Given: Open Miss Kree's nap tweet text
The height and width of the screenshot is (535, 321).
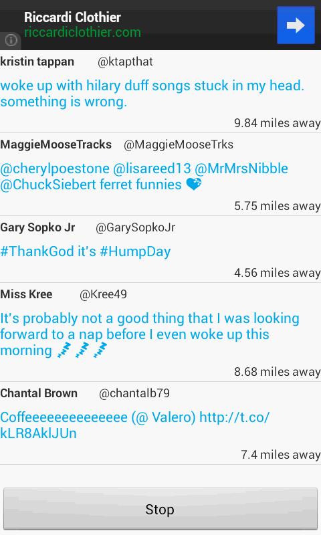Looking at the screenshot, I should coord(150,334).
